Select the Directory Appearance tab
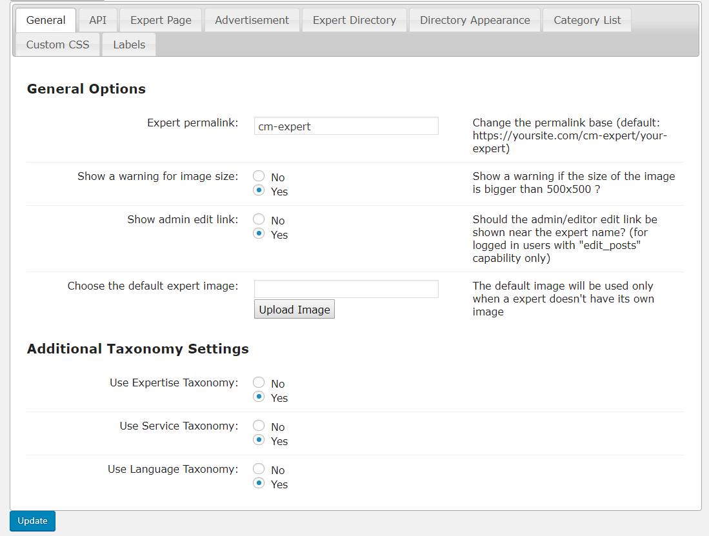 475,20
